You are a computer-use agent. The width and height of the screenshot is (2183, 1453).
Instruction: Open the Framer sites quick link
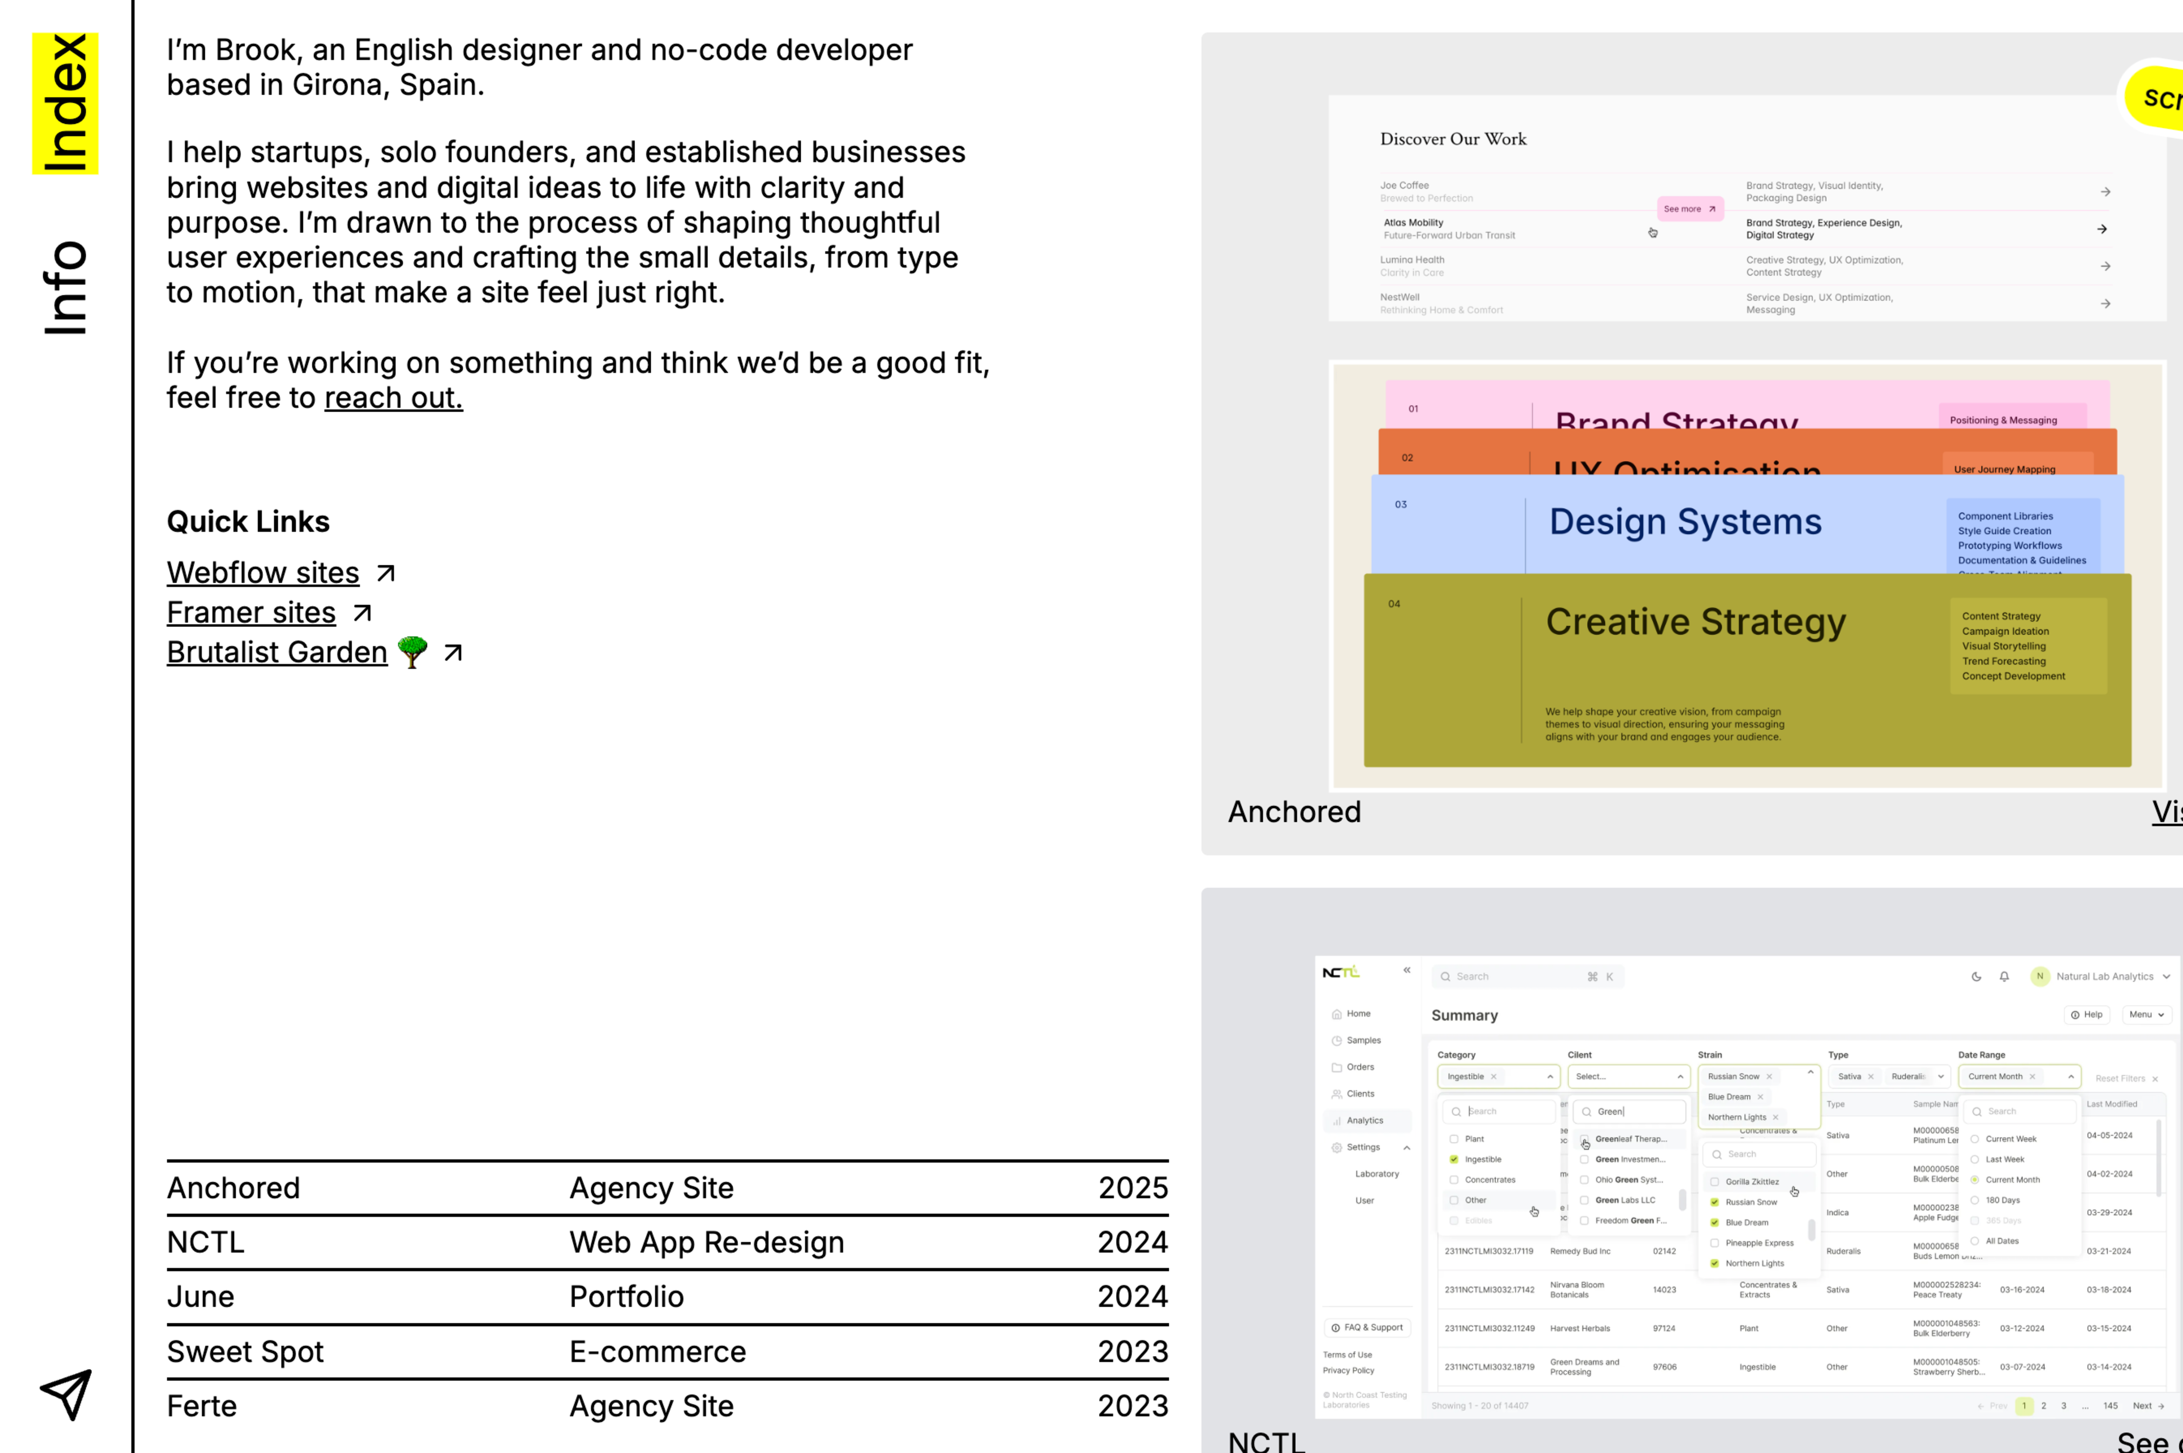(251, 613)
